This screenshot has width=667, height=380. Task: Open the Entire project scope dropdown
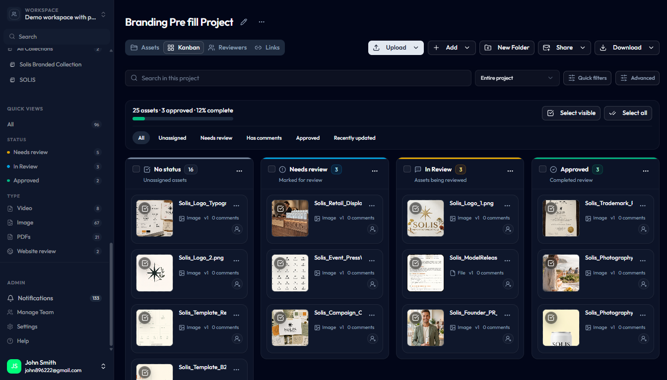[x=517, y=78]
